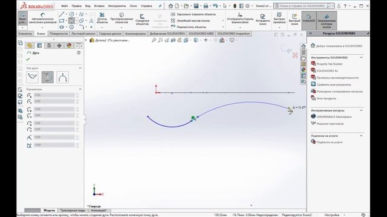Open the ConfigurationManager tab
387x217 pixels.
pos(50,46)
